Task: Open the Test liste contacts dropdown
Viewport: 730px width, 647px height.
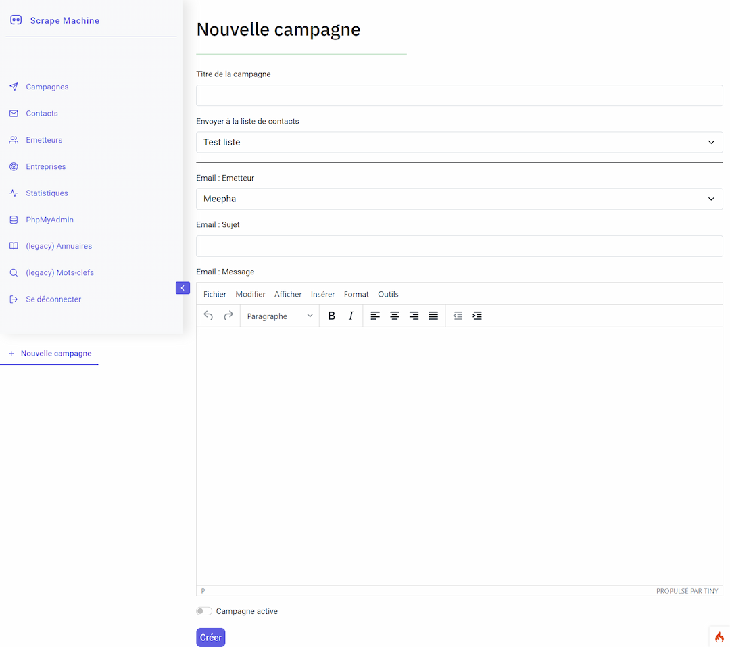Action: [460, 142]
